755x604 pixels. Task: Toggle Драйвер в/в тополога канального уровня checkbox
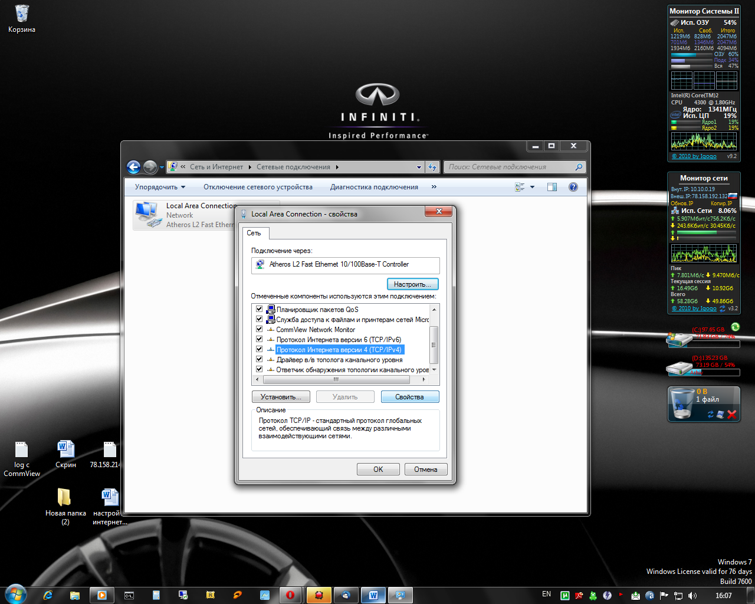pyautogui.click(x=259, y=359)
